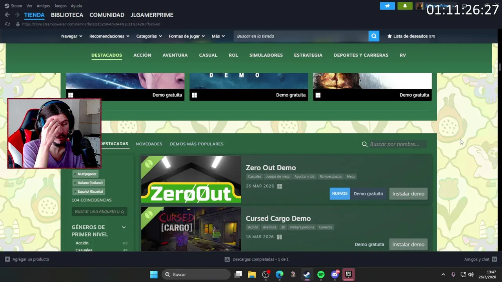Image resolution: width=502 pixels, height=282 pixels.
Task: Install the Cursed Cargo Demo
Action: 408,244
